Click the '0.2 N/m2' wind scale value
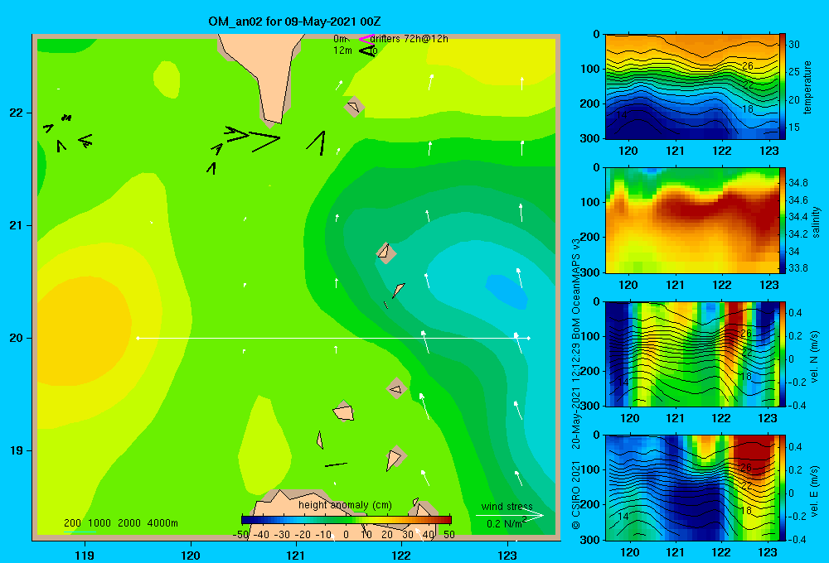Image resolution: width=829 pixels, height=563 pixels. pos(507,523)
